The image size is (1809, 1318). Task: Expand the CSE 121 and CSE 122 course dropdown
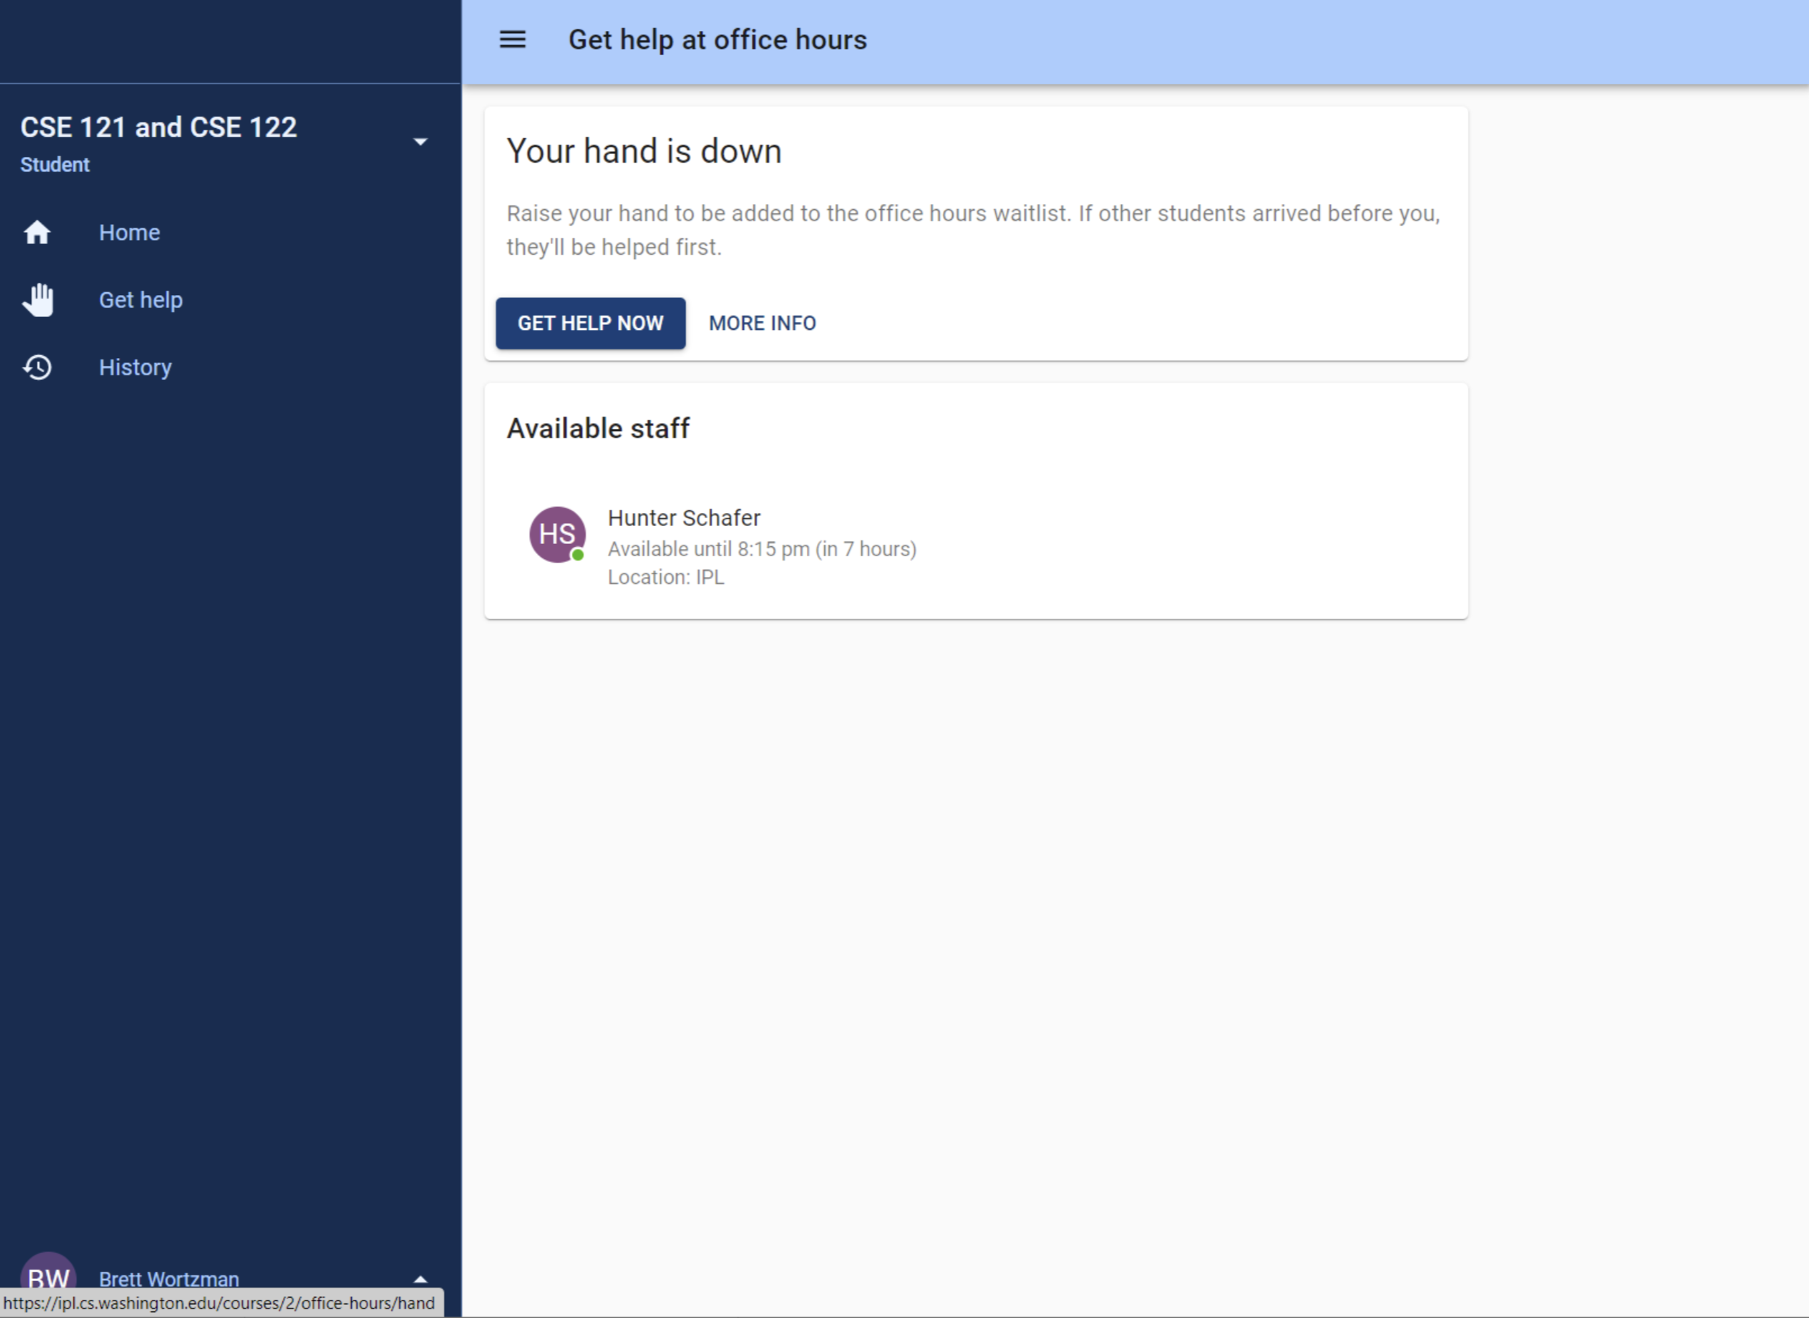coord(423,139)
